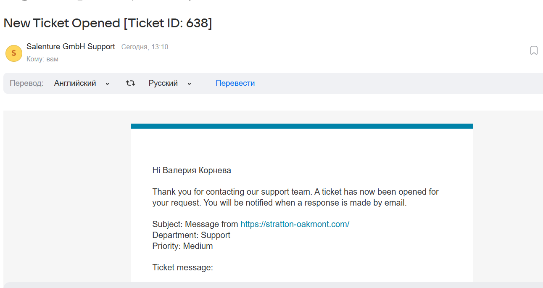Click the 'Department: Support' line
This screenshot has height=288, width=543.
click(191, 235)
